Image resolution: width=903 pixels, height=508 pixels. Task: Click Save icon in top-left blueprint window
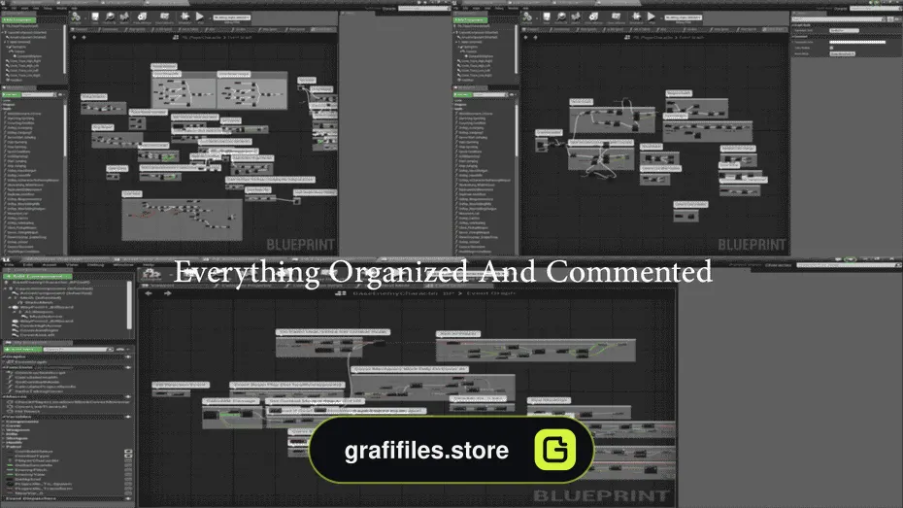[x=95, y=17]
